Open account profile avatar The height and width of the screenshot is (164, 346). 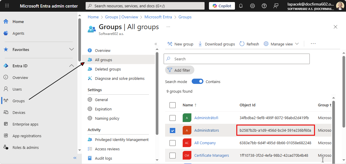340,6
